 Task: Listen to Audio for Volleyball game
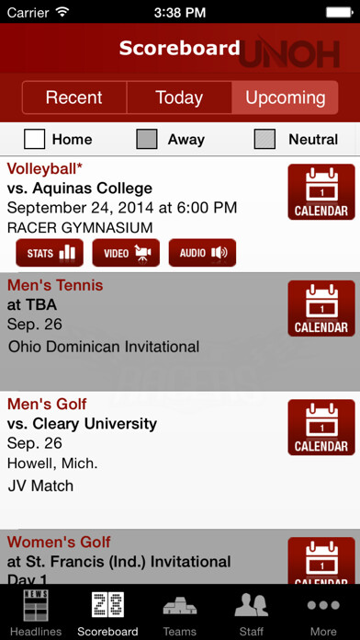pyautogui.click(x=202, y=253)
